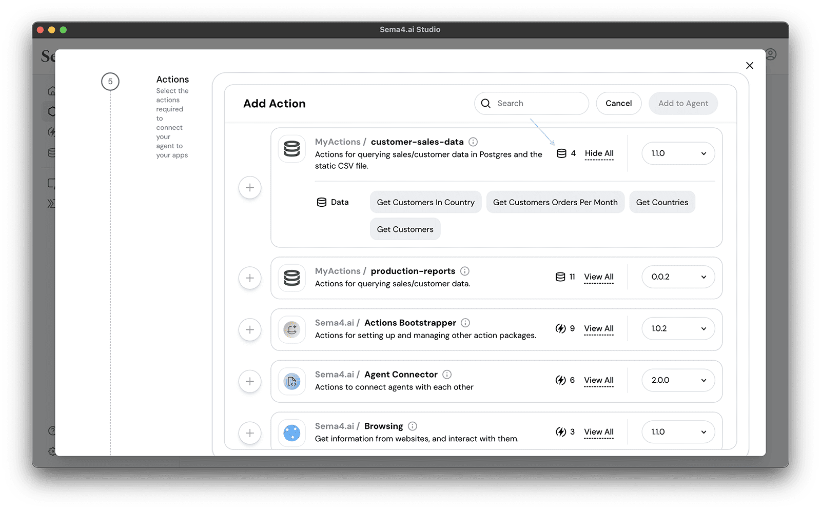Screen dimensions: 821x510
Task: Select the Actions step in the setup wizard
Action: tap(110, 82)
